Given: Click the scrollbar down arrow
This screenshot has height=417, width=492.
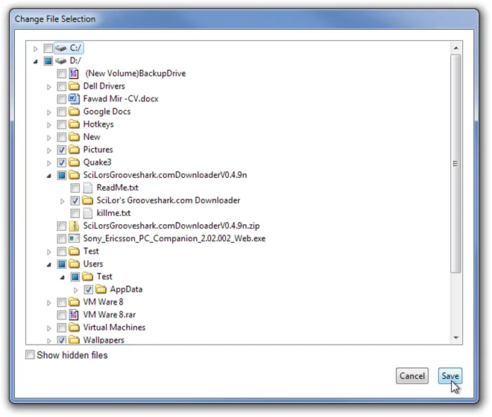Looking at the screenshot, I should pos(456,337).
